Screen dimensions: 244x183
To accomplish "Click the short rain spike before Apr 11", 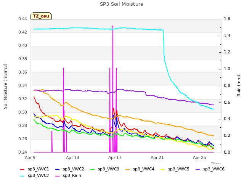I will [52, 141].
